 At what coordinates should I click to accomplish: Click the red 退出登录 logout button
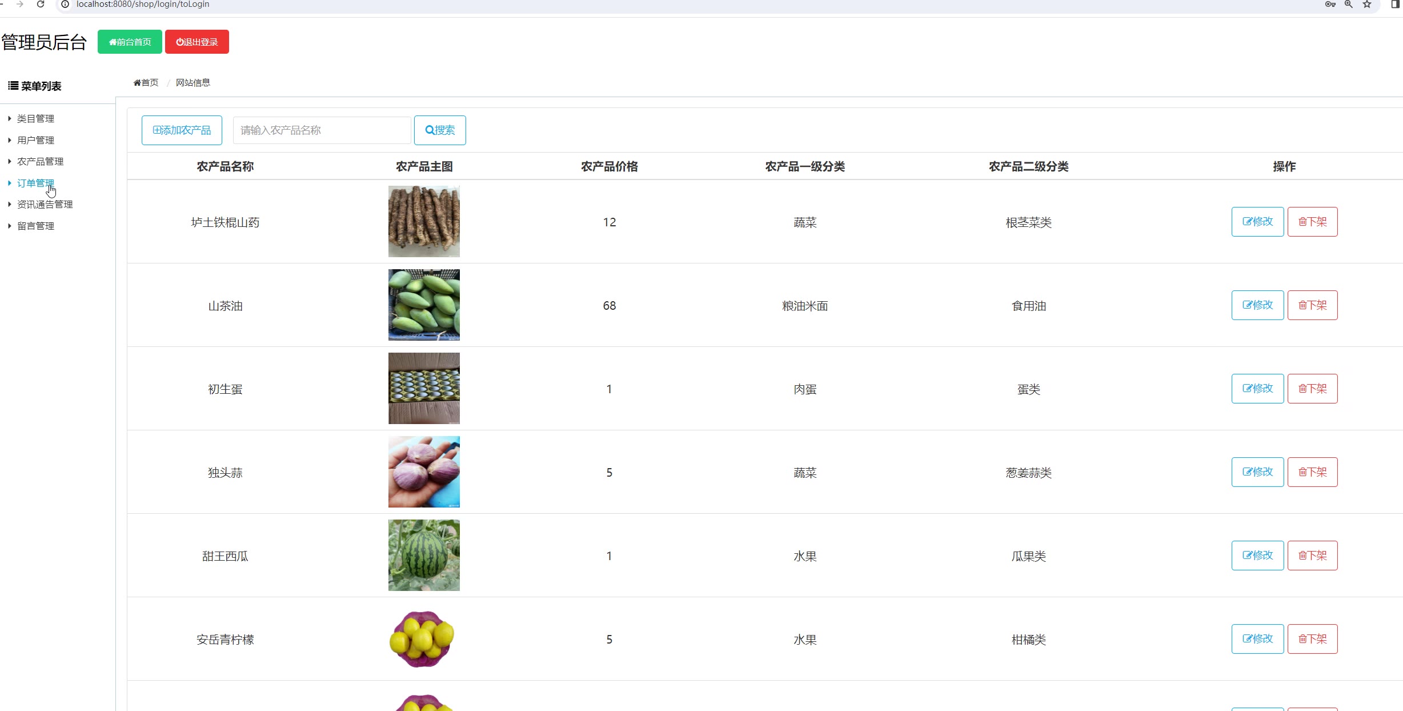pos(197,42)
